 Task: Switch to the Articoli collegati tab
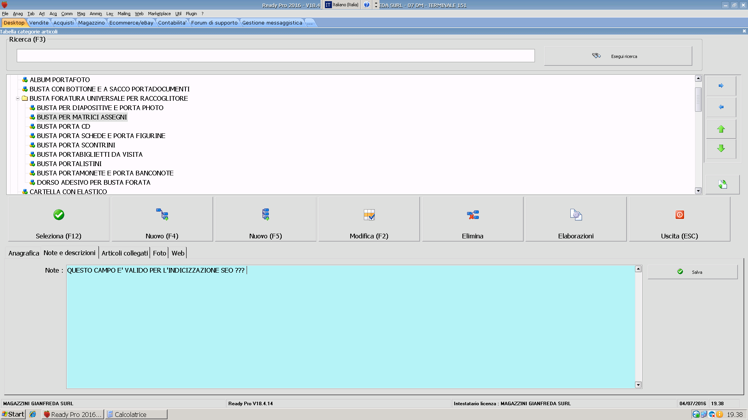pyautogui.click(x=125, y=253)
